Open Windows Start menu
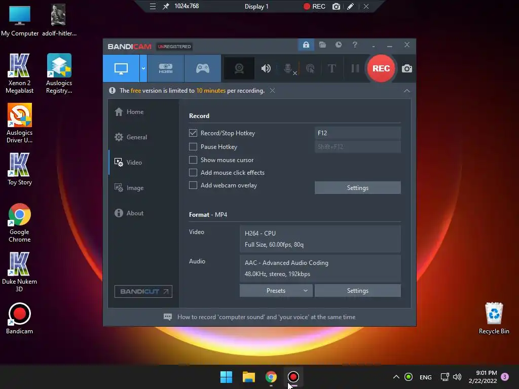 point(227,377)
